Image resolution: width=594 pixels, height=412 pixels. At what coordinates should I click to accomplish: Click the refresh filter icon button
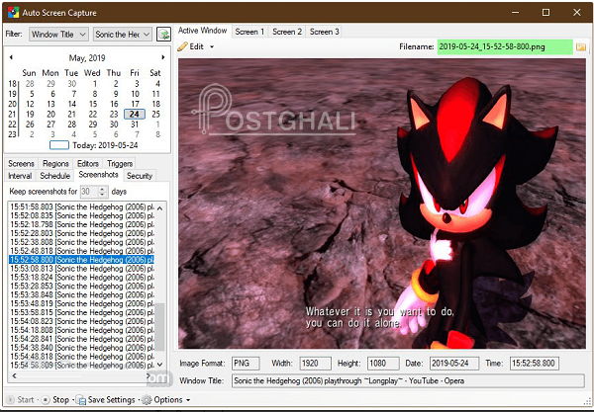(163, 35)
